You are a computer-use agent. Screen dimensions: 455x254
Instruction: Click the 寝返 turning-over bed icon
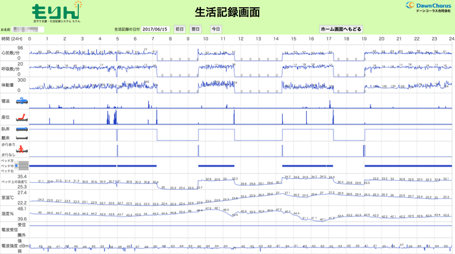click(x=21, y=101)
